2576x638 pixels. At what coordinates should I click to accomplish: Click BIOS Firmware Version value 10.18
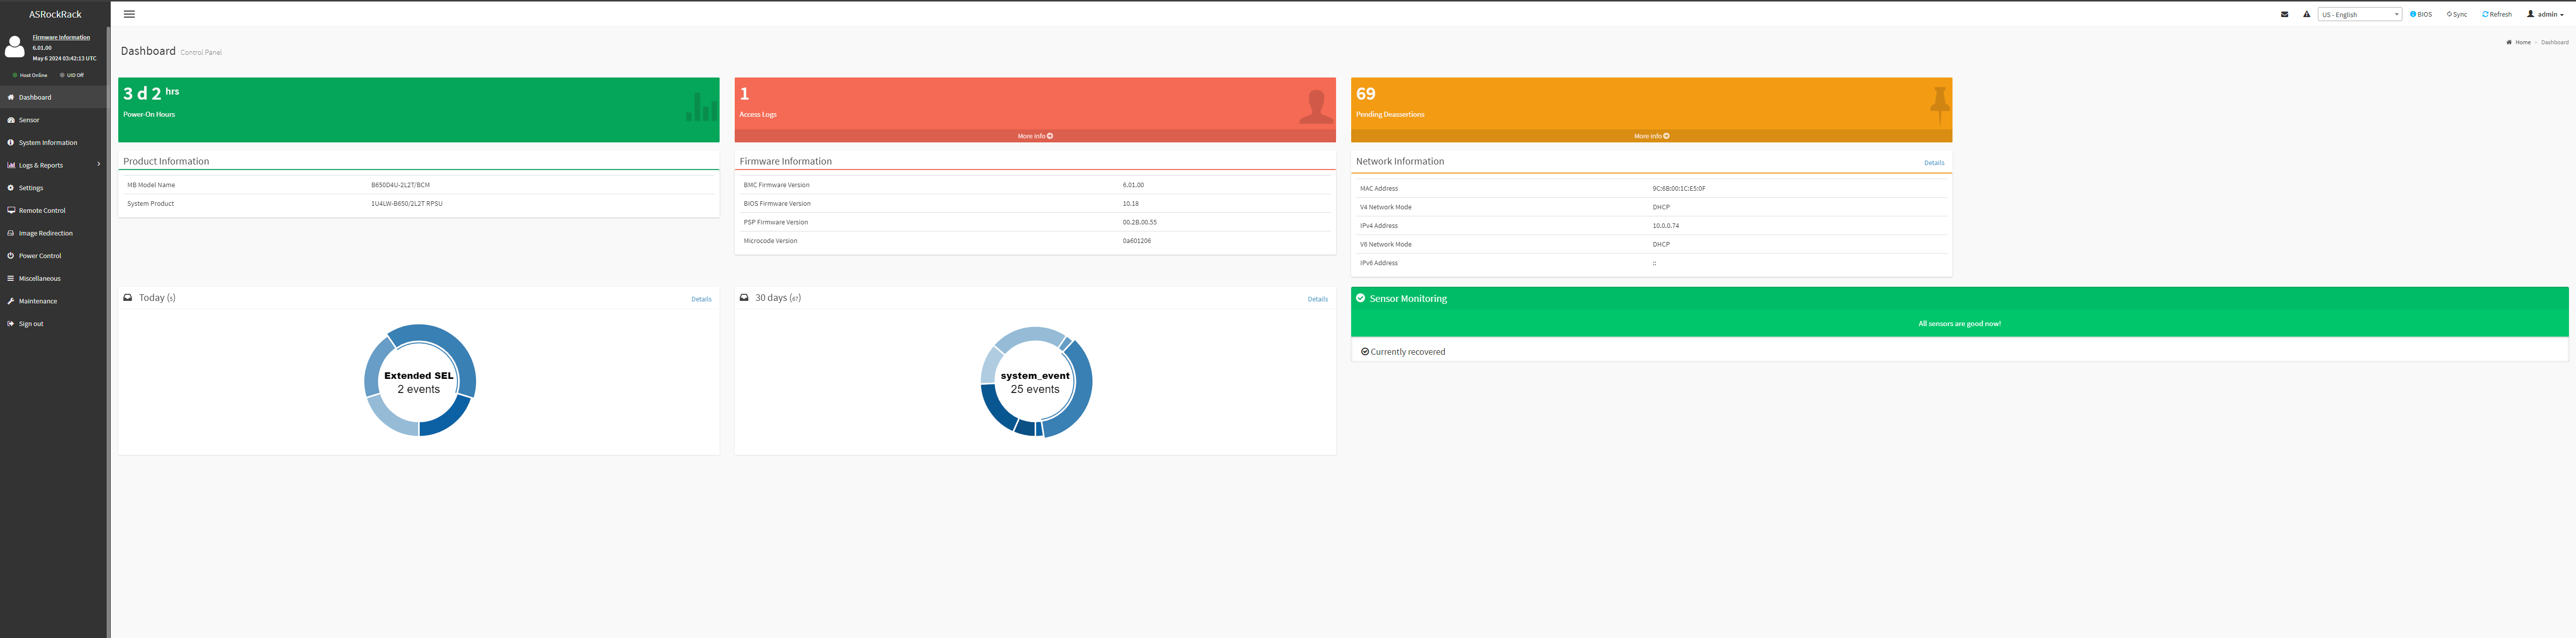coord(1130,203)
